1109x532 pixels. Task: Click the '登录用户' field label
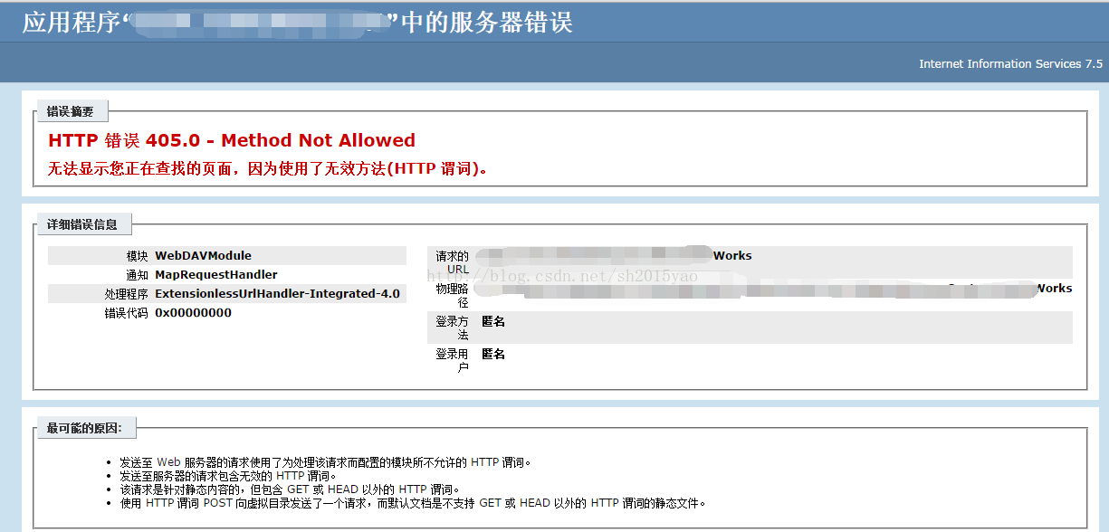[452, 360]
